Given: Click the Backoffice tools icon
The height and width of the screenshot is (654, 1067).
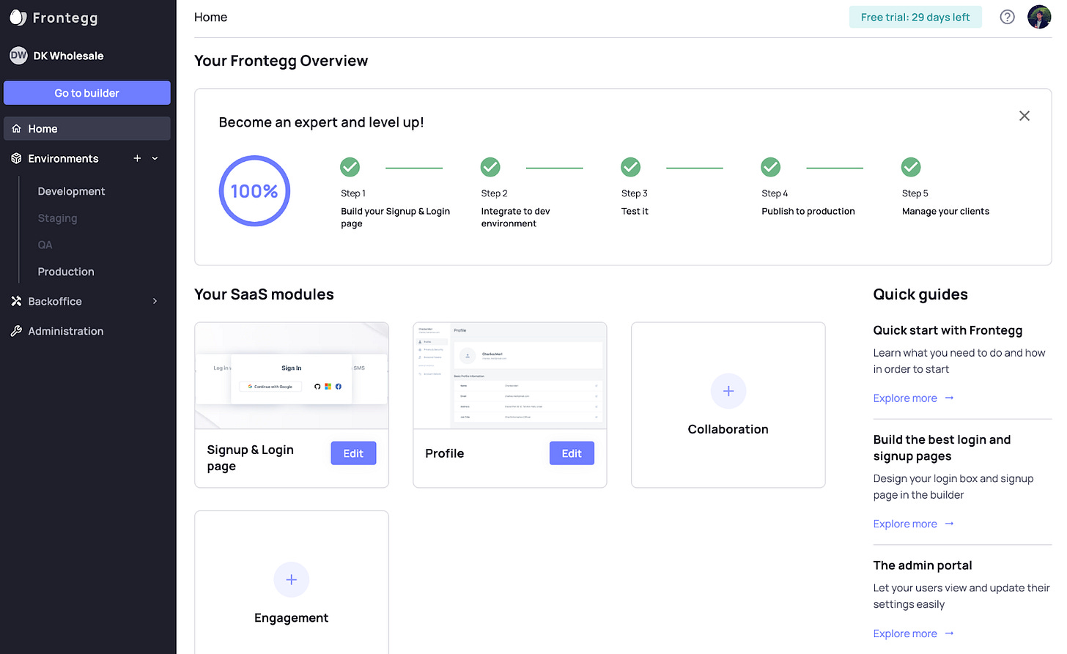Looking at the screenshot, I should click(16, 301).
